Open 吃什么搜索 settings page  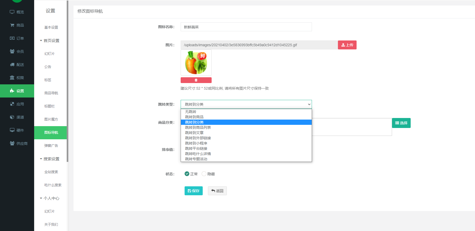point(53,185)
